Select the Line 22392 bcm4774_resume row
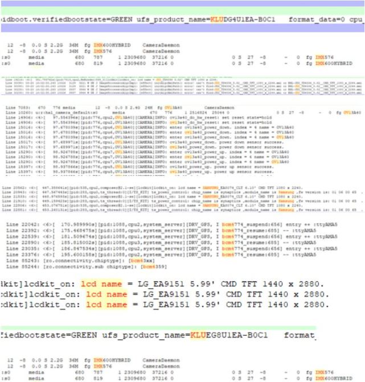 click(x=161, y=231)
